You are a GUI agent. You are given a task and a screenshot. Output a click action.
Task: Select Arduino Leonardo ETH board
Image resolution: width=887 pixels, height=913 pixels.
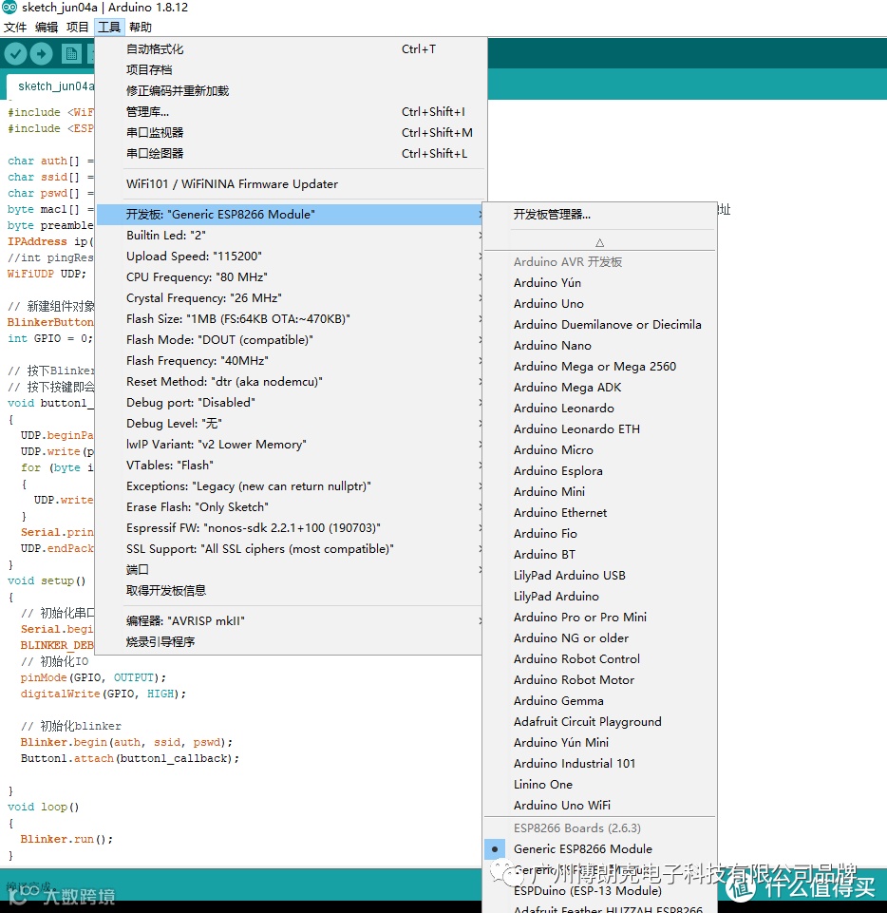click(x=599, y=429)
